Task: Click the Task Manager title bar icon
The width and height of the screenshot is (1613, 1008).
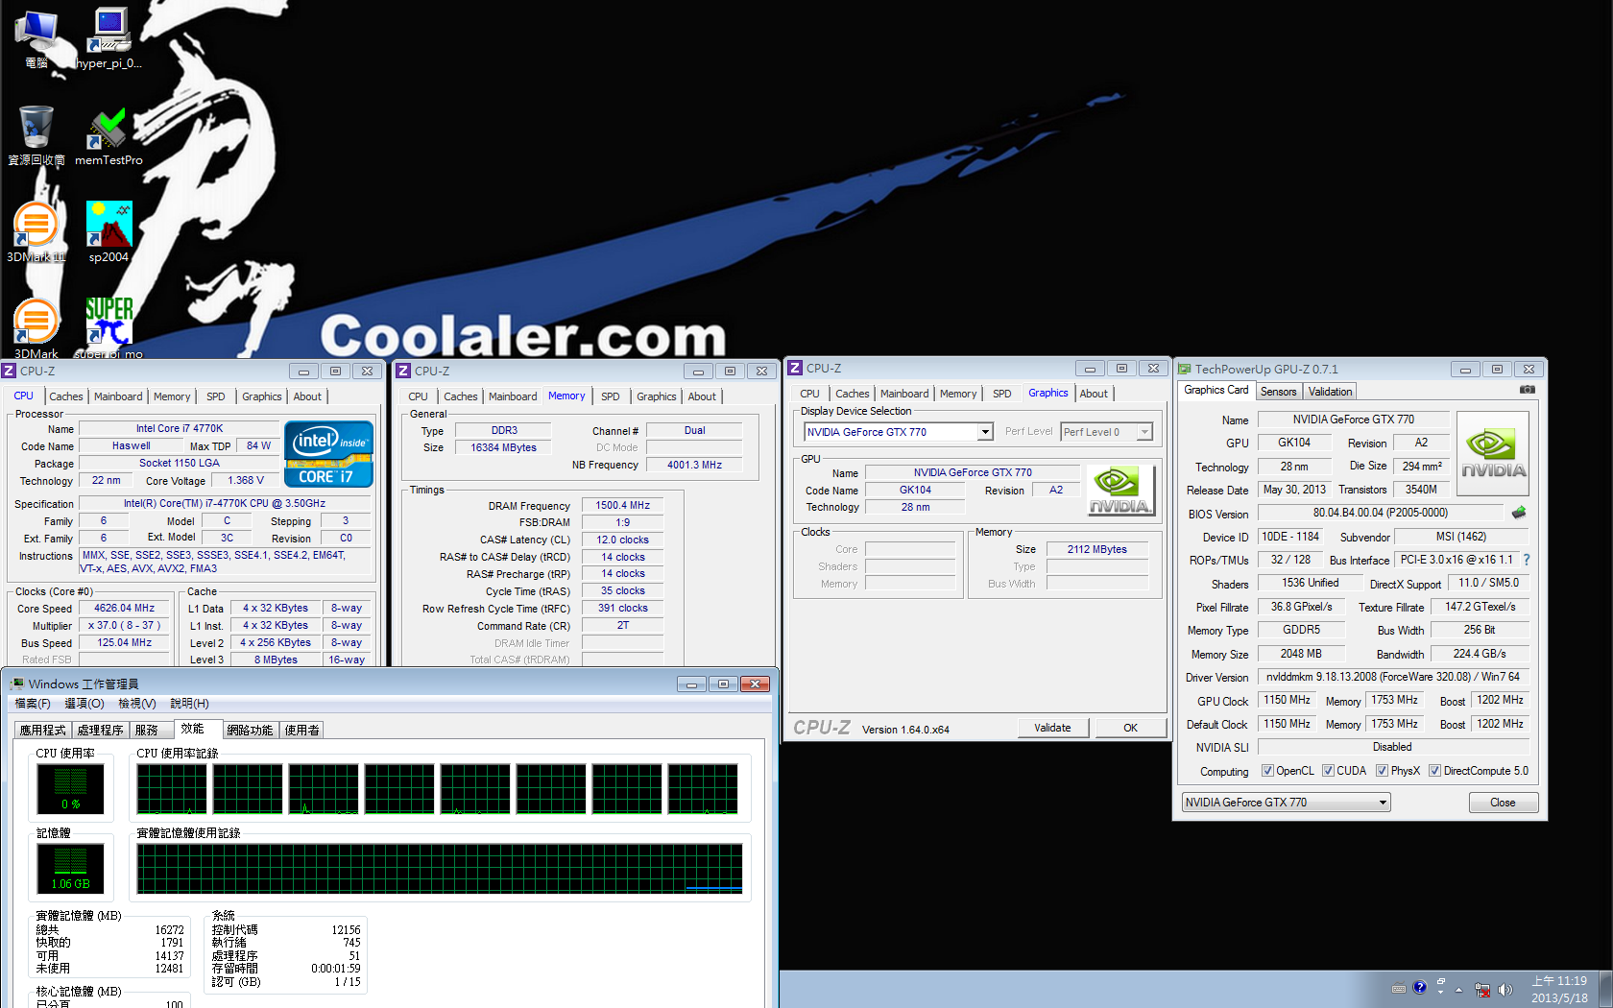Action: (17, 684)
